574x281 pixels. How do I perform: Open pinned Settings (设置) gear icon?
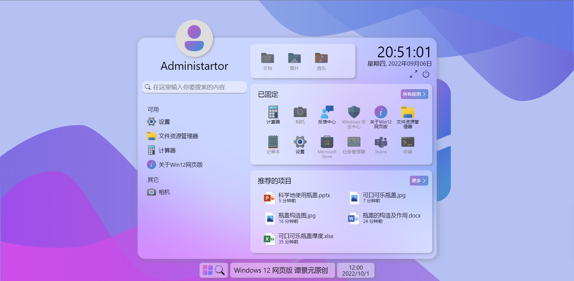(x=300, y=142)
